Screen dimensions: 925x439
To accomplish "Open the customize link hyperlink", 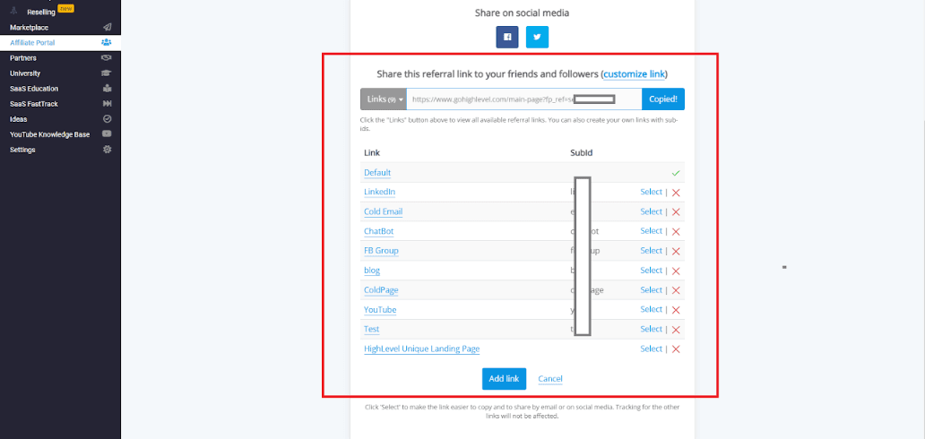I will pyautogui.click(x=635, y=74).
